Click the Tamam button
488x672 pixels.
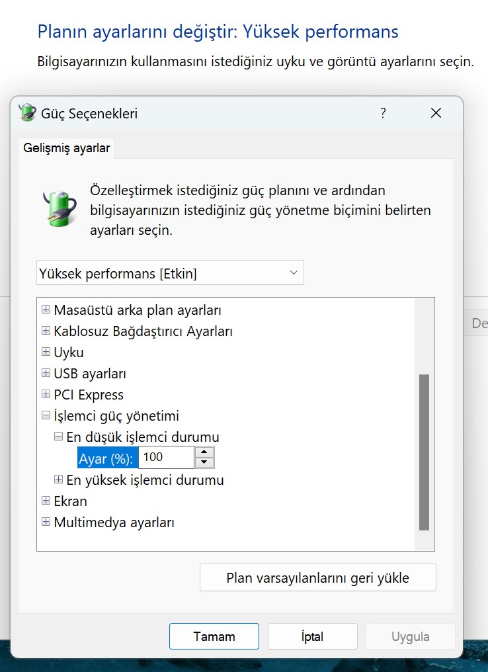(214, 636)
